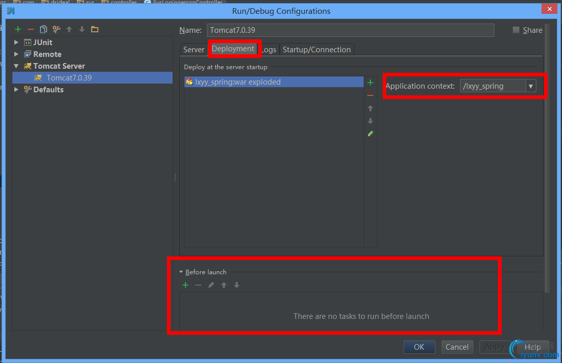Click the lxyy_spring artifact icon
562x363 pixels.
click(x=189, y=82)
